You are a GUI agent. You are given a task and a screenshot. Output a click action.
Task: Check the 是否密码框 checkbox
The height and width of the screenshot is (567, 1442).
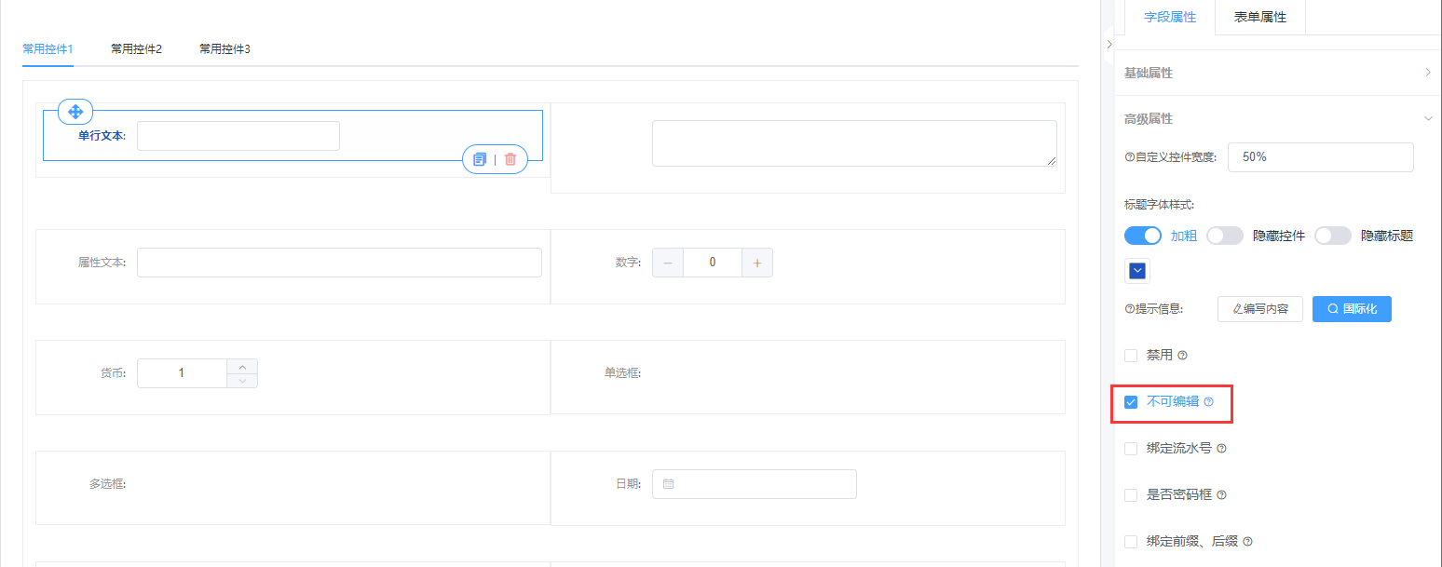click(1131, 495)
